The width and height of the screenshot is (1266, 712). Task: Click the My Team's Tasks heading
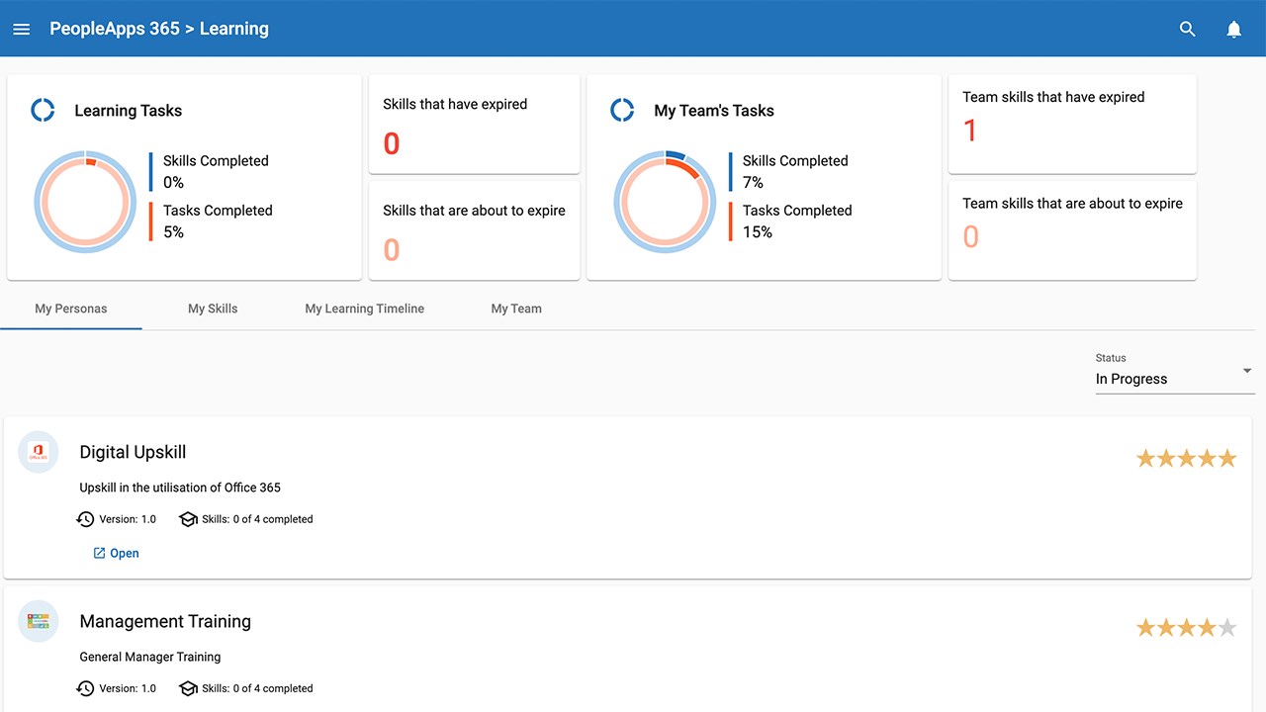(714, 111)
